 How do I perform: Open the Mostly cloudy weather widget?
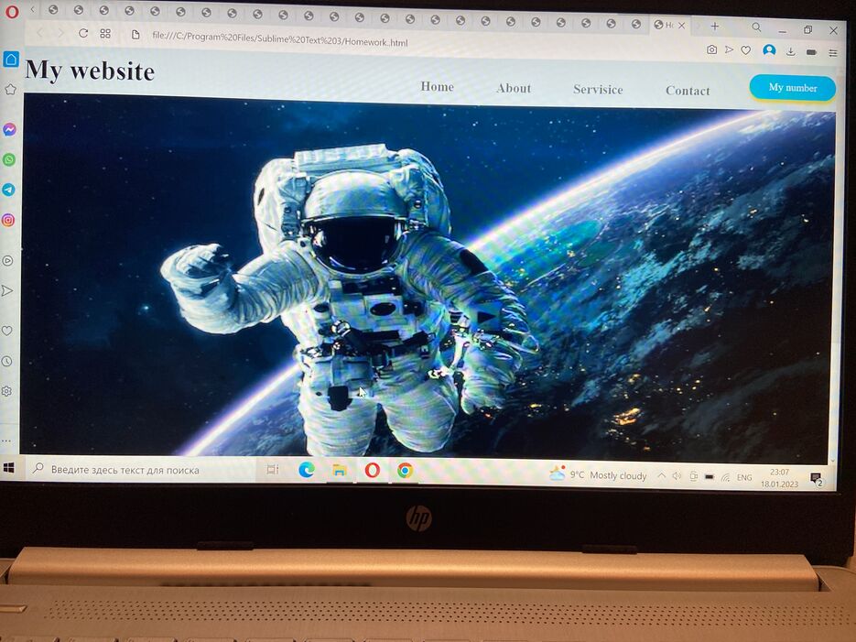[x=598, y=474]
